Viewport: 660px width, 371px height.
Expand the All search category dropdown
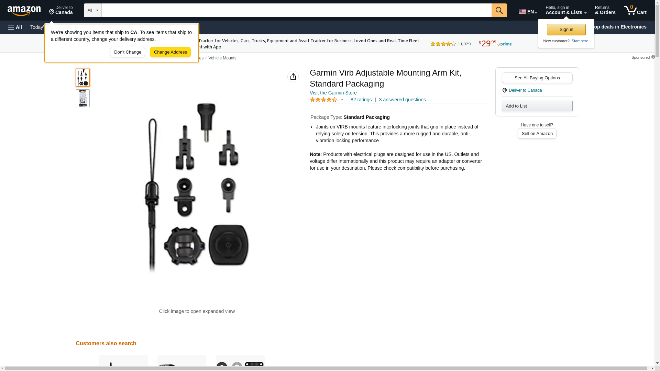click(x=93, y=10)
